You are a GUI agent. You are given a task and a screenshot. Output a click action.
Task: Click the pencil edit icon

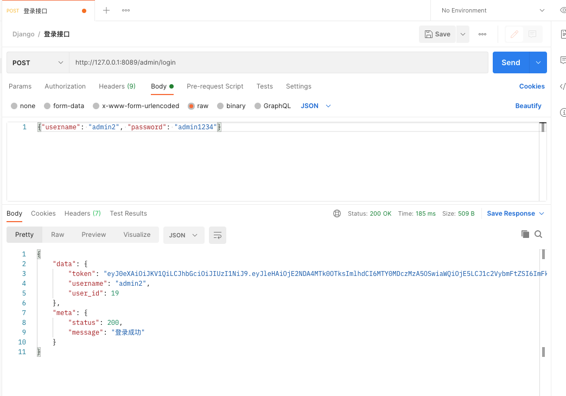(x=514, y=34)
